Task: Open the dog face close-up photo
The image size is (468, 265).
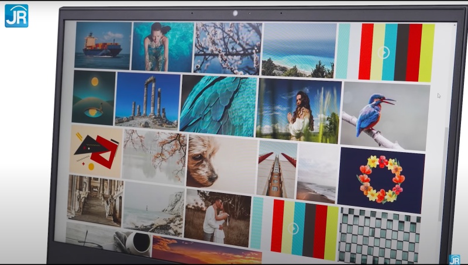Action: coord(222,165)
